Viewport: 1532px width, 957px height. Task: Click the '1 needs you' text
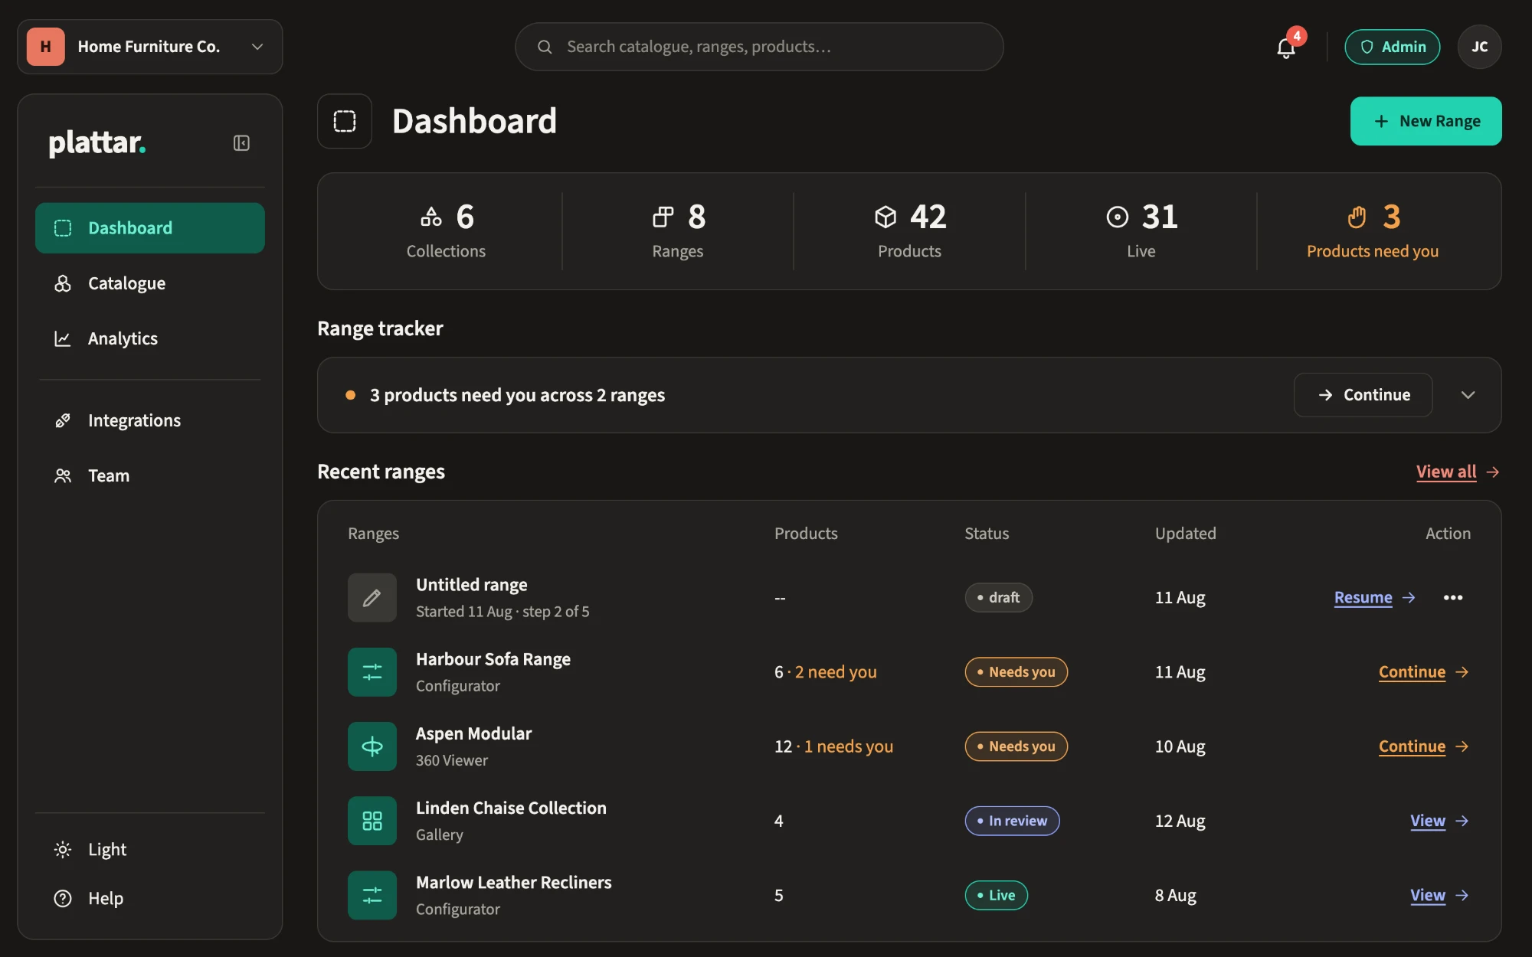tap(849, 746)
